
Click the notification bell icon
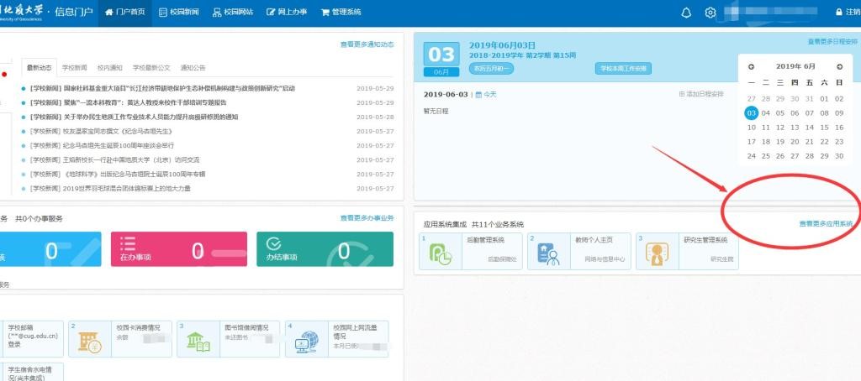click(x=685, y=13)
